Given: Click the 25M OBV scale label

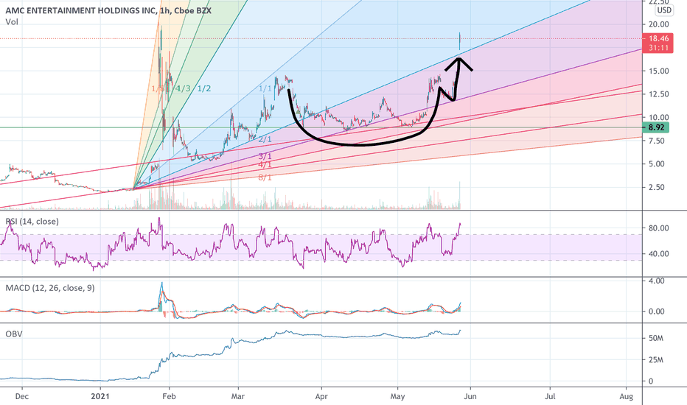Looking at the screenshot, I should 656,360.
